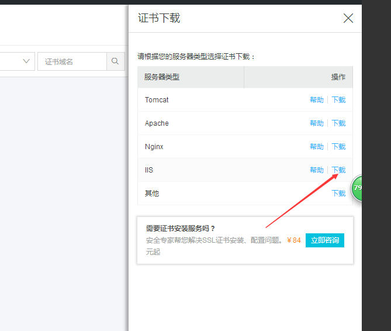Open 帮助 for the IIS row

click(x=316, y=170)
